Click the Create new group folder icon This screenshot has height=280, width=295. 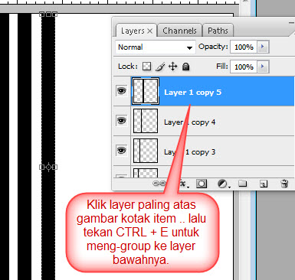click(243, 184)
